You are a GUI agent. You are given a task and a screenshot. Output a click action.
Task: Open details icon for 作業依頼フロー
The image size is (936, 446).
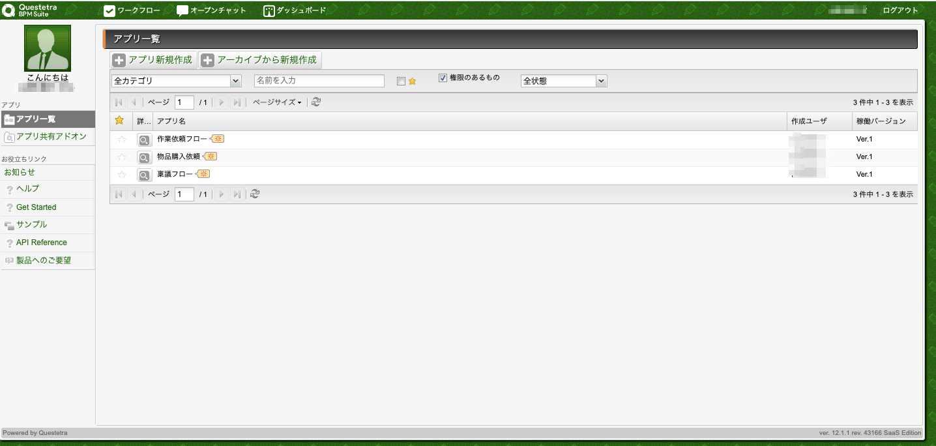pos(144,140)
